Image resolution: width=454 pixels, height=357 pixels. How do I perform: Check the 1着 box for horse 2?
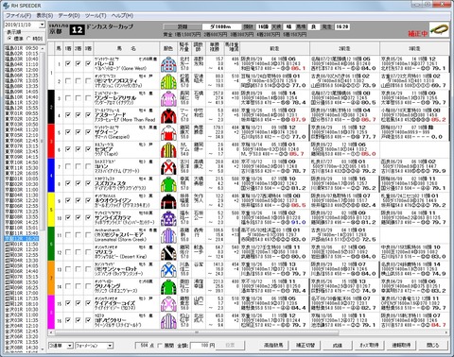tap(68, 81)
